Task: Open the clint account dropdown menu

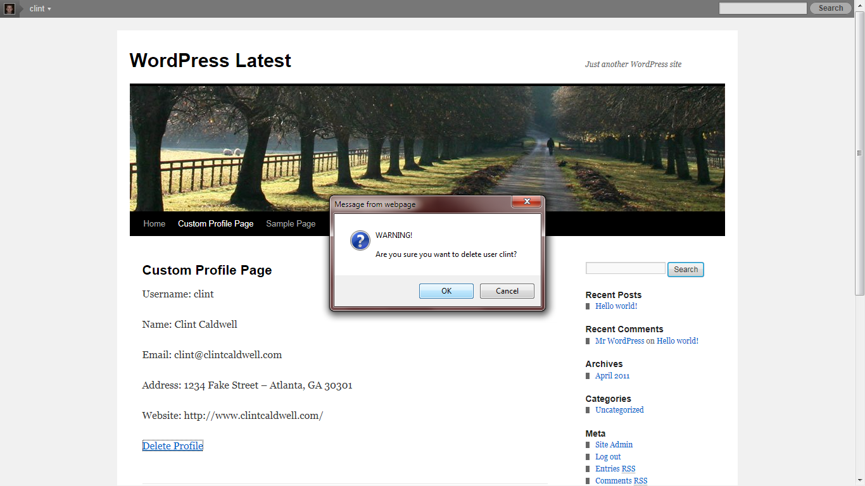Action: (x=40, y=9)
